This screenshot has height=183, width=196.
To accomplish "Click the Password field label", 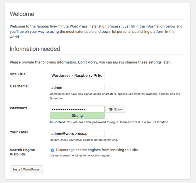I will click(x=18, y=108).
